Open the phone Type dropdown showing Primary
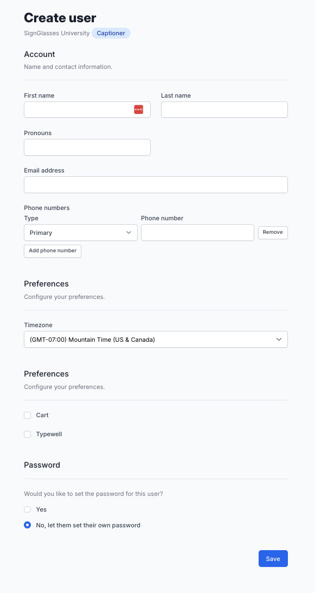Viewport: 315px width, 593px height. click(81, 233)
